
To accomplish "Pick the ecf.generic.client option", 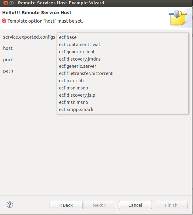I will (x=77, y=52).
